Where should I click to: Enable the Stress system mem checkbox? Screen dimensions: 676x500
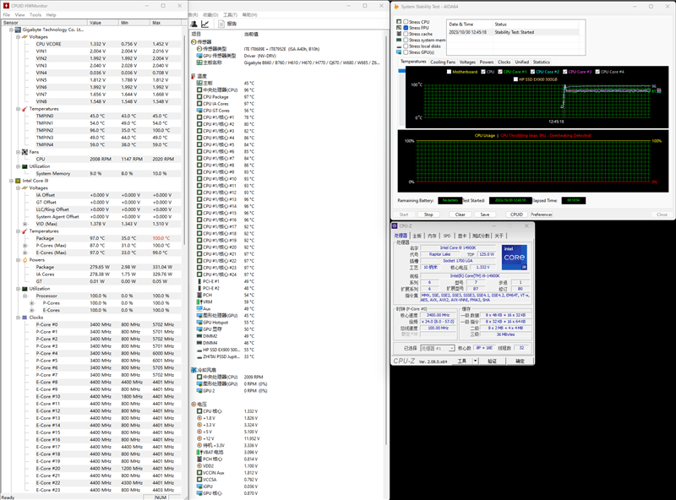(x=406, y=40)
